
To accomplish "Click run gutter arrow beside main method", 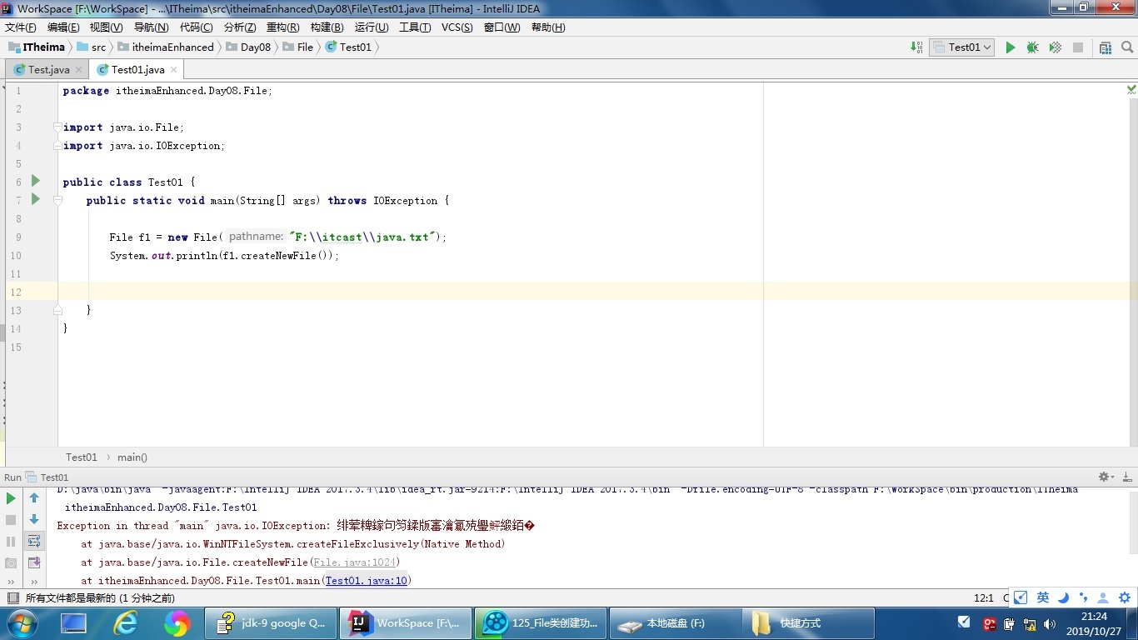I will click(36, 199).
